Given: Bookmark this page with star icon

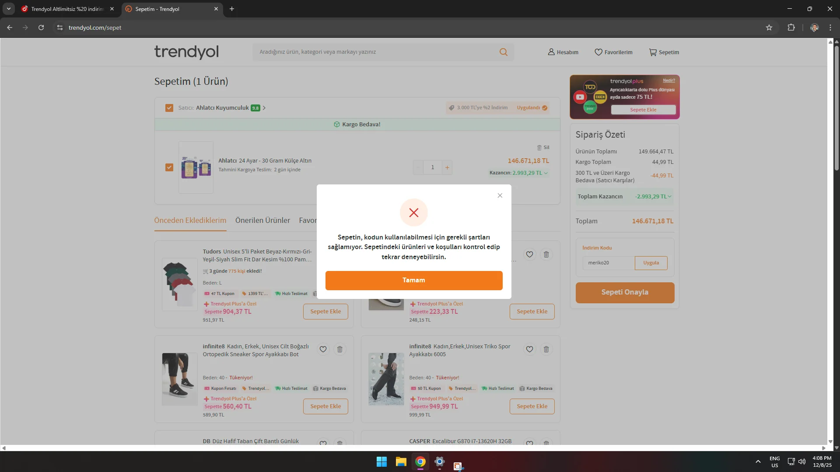Looking at the screenshot, I should click(769, 28).
